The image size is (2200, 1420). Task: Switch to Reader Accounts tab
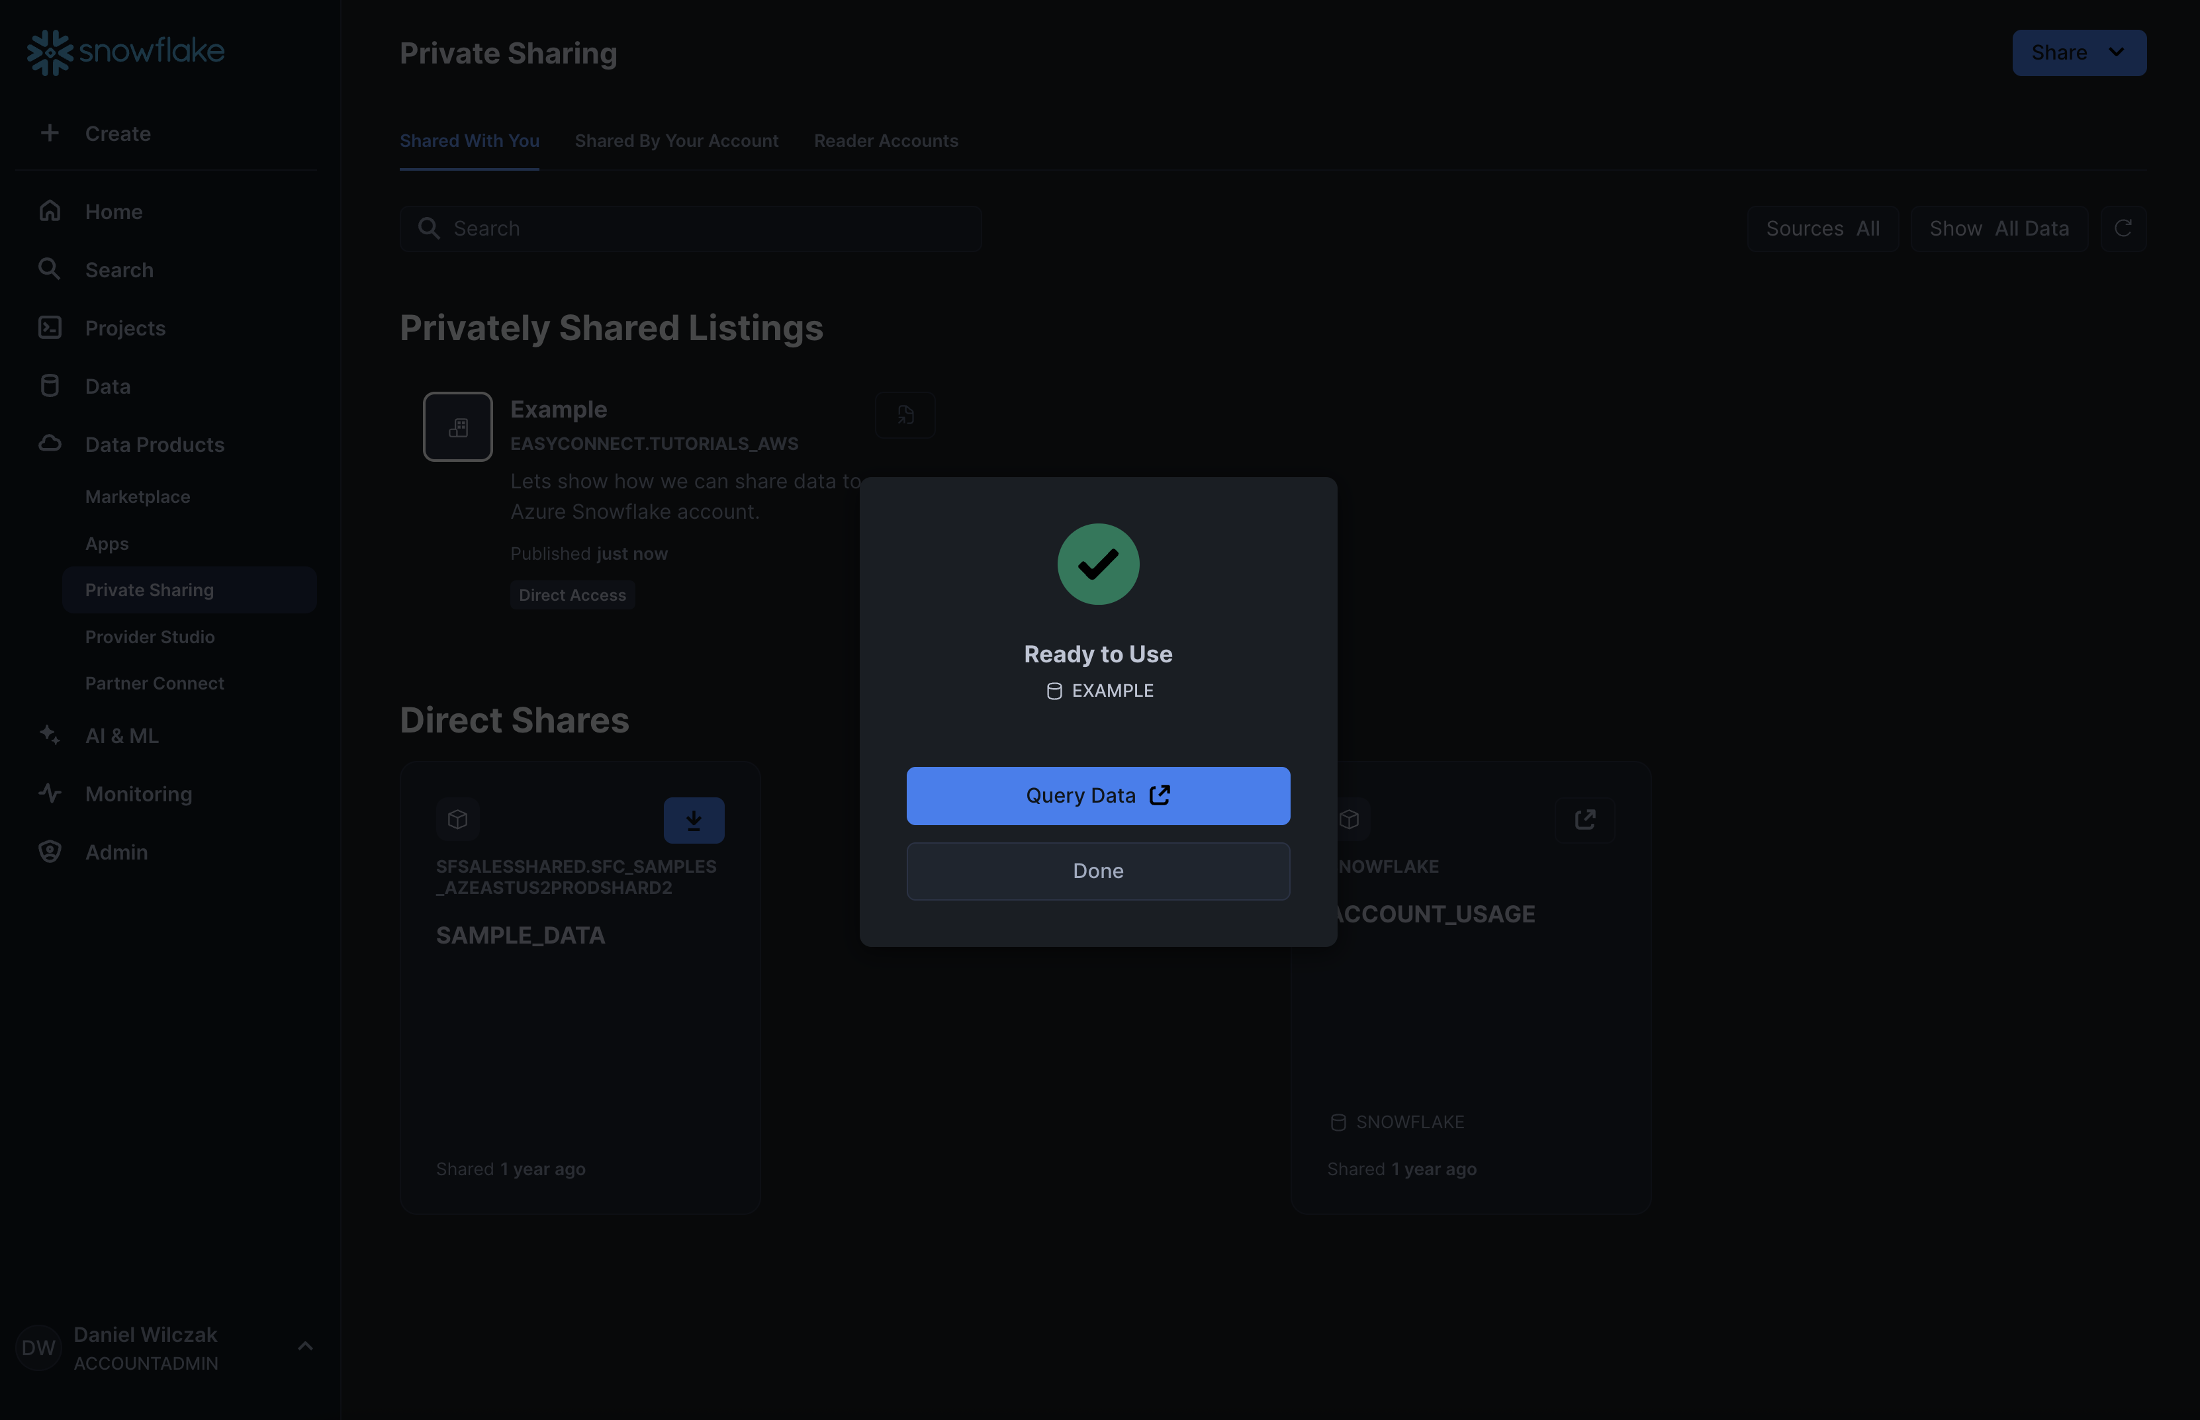pyautogui.click(x=885, y=140)
